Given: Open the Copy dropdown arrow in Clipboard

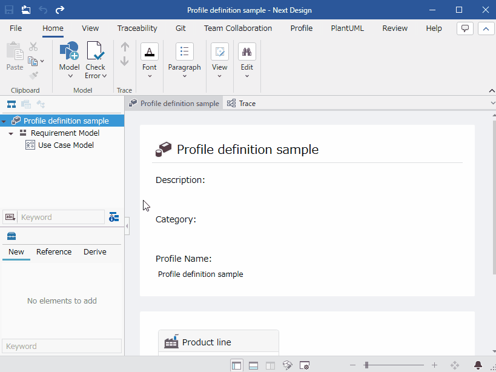Looking at the screenshot, I should pos(42,61).
